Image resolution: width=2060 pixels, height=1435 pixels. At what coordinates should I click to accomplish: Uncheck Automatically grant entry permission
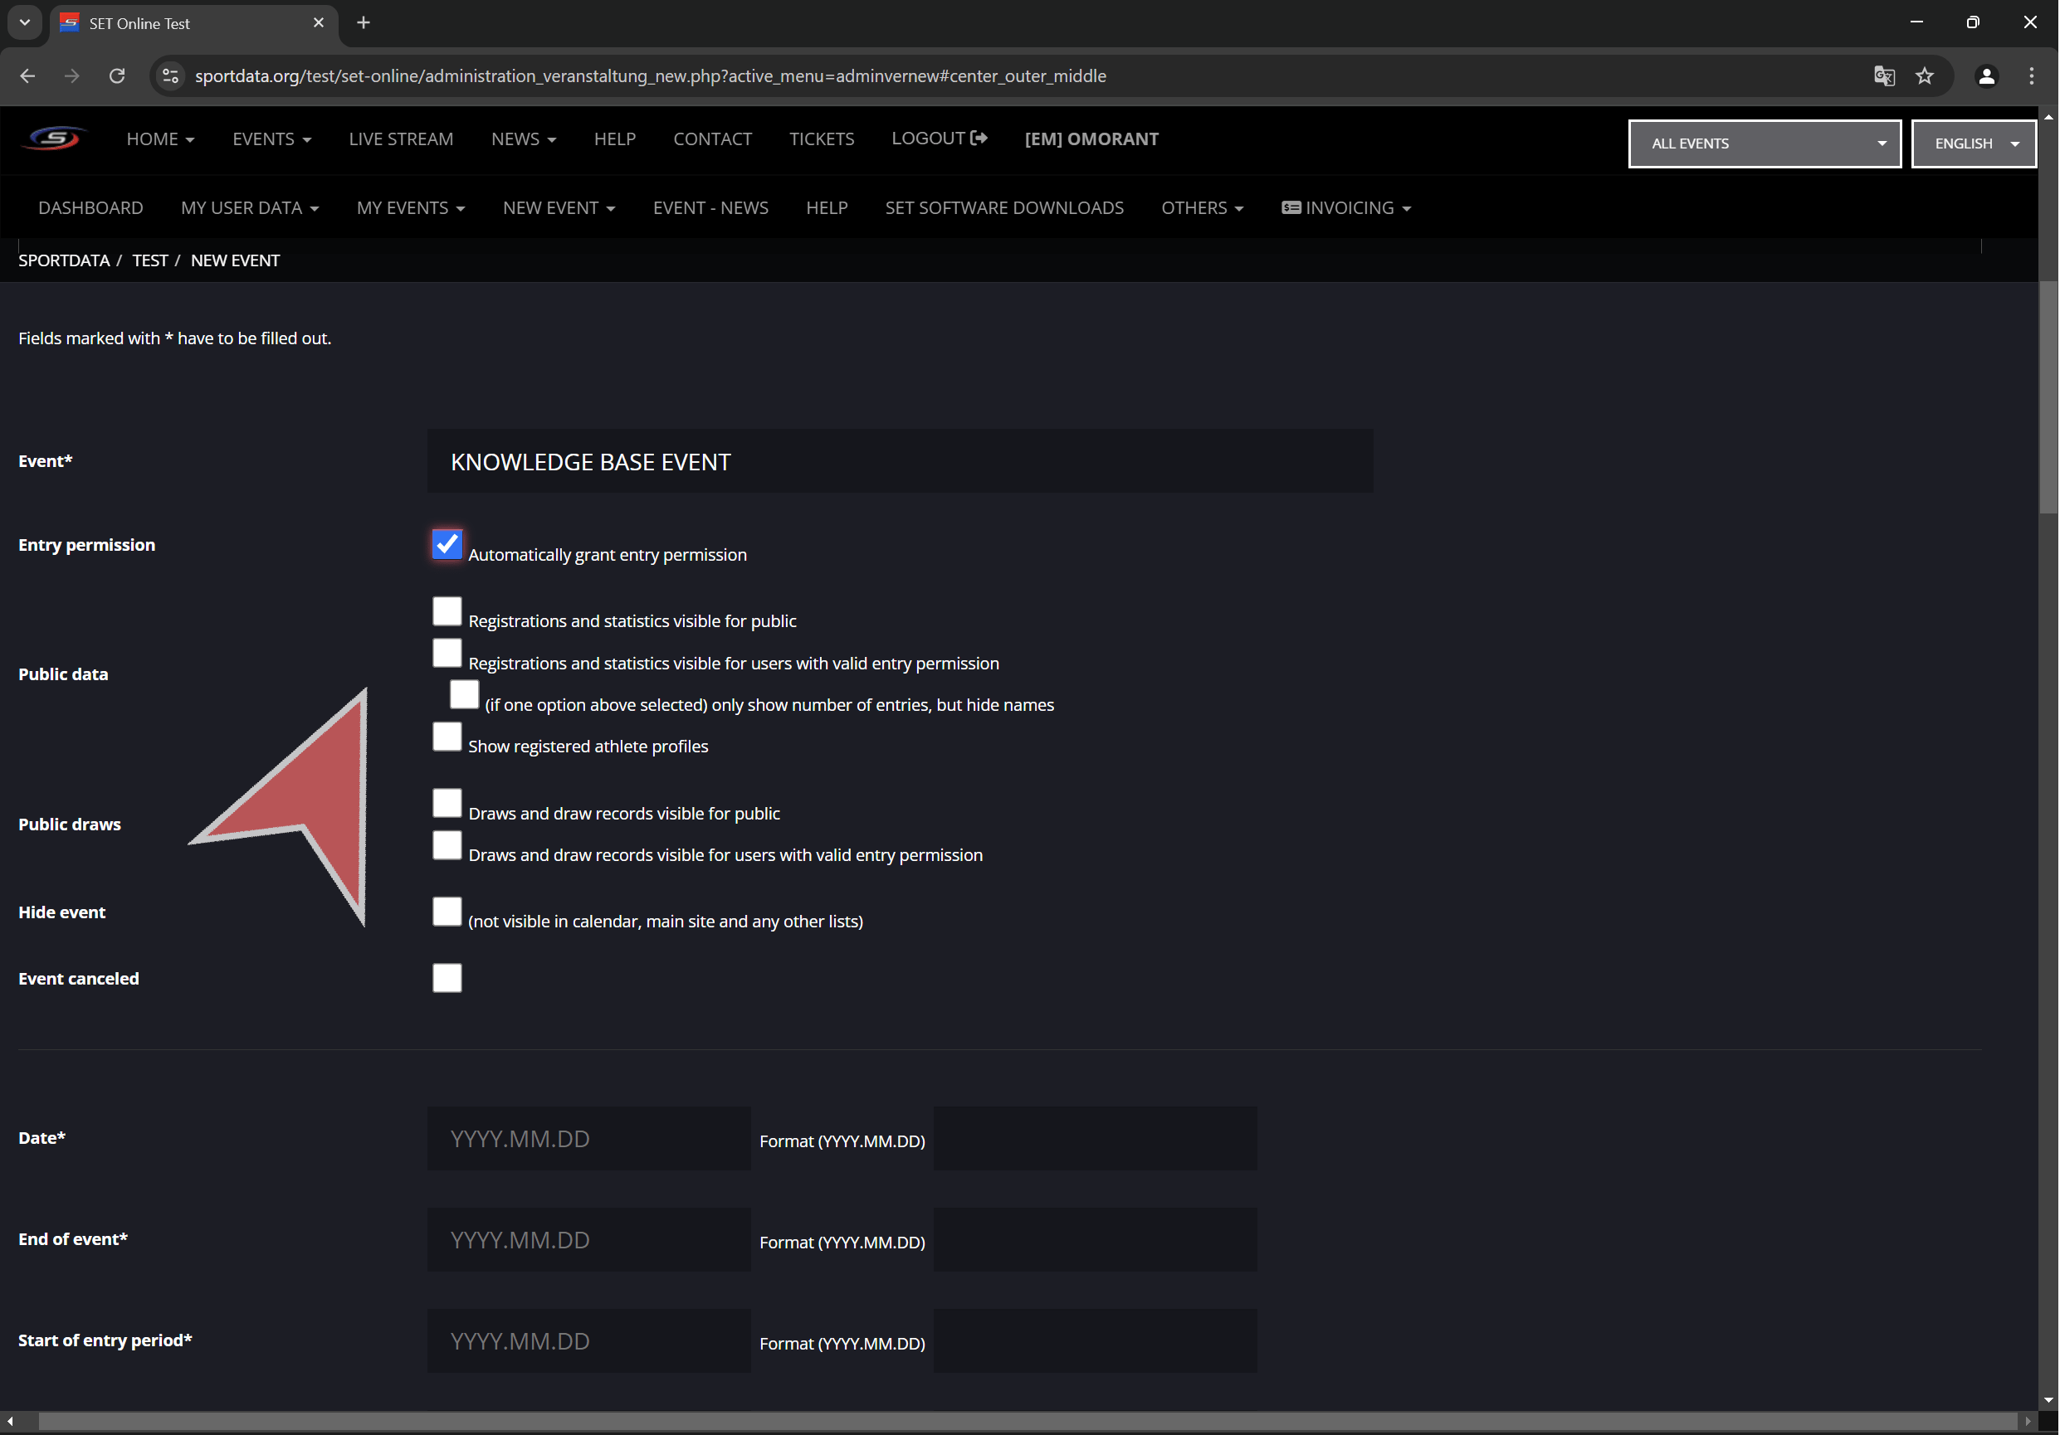pyautogui.click(x=447, y=544)
